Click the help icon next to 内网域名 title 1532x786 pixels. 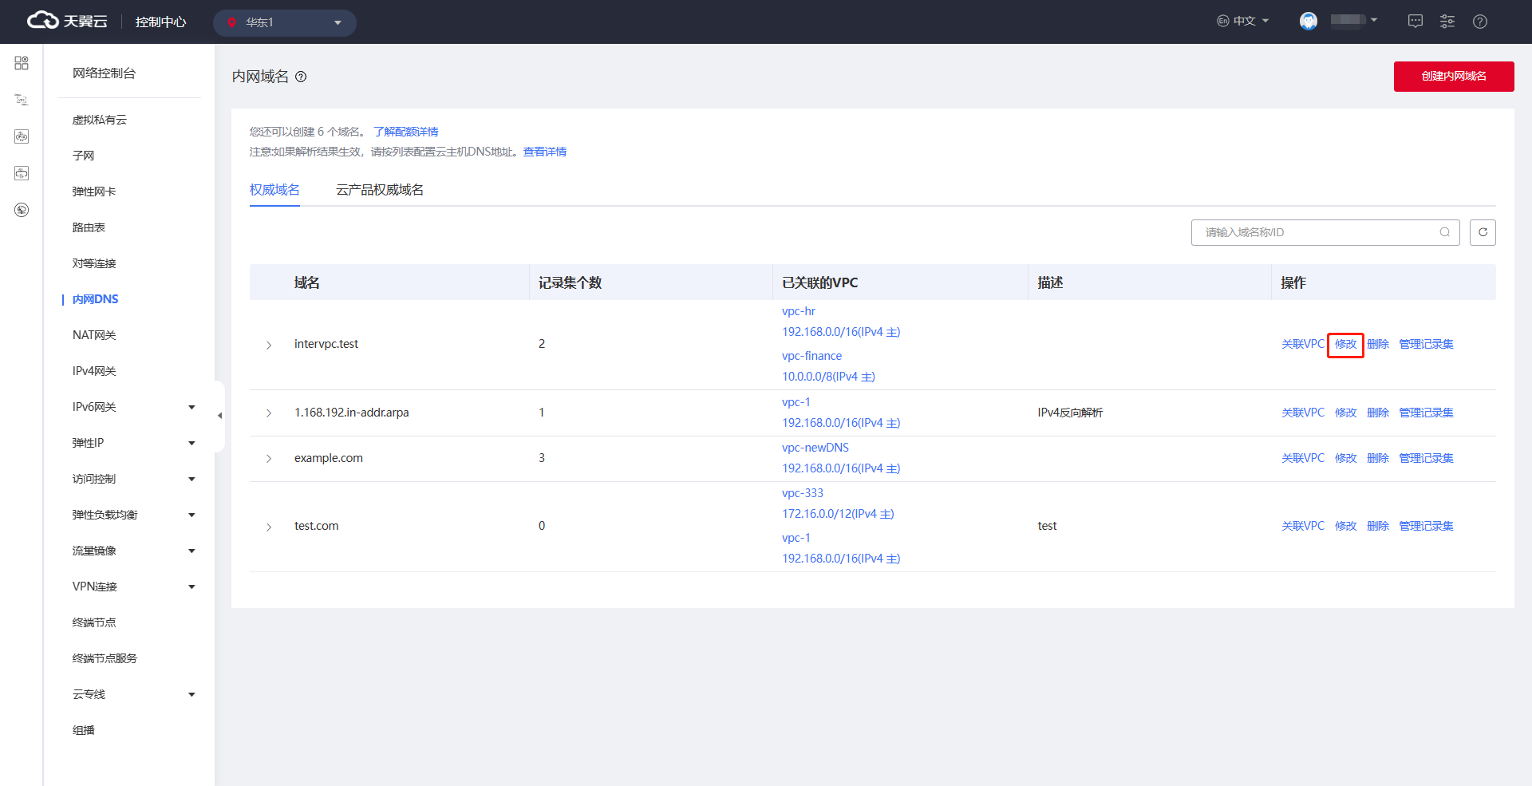click(301, 77)
